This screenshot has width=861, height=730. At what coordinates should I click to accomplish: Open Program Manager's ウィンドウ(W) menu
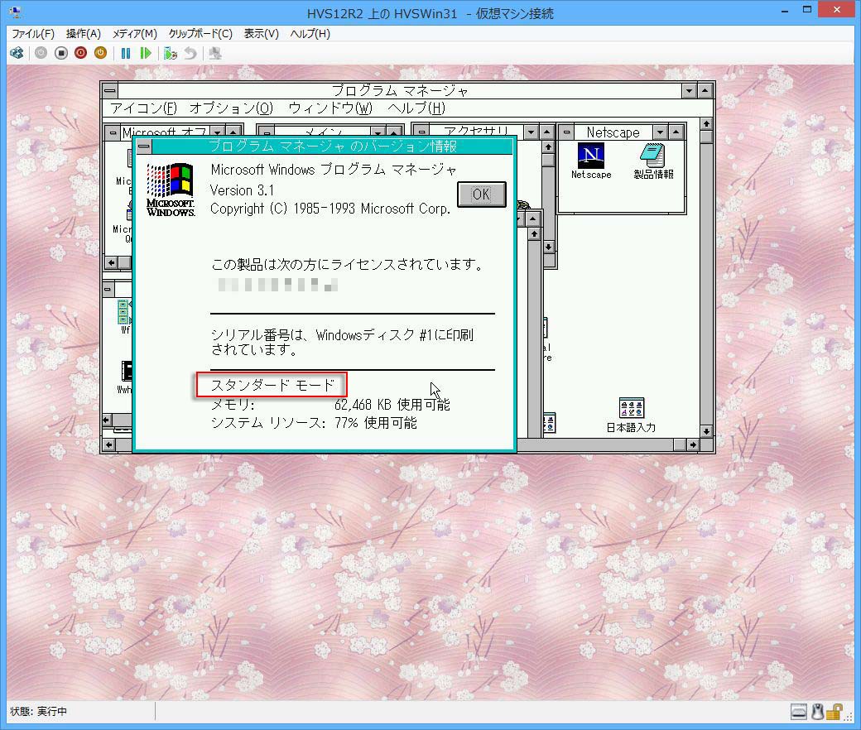[x=330, y=108]
